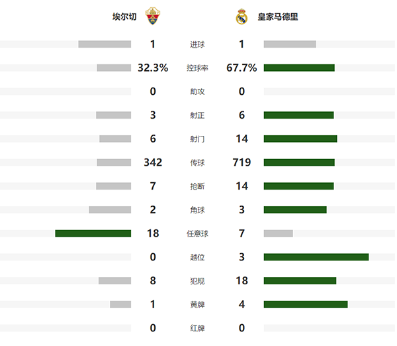Click the 控球率 stat label
This screenshot has height=346, width=397.
point(197,68)
